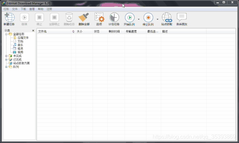Open the dropdown arrow beside 开始队列
Image resolution: width=239 pixels, height=143 pixels.
click(139, 19)
